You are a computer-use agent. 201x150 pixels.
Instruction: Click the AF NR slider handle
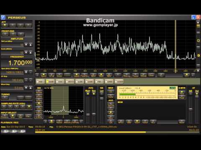tap(191, 109)
